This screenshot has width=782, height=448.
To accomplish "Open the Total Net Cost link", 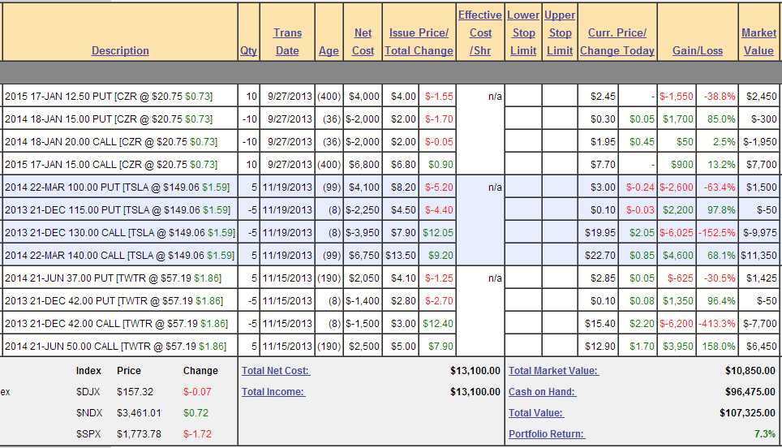I will 276,371.
